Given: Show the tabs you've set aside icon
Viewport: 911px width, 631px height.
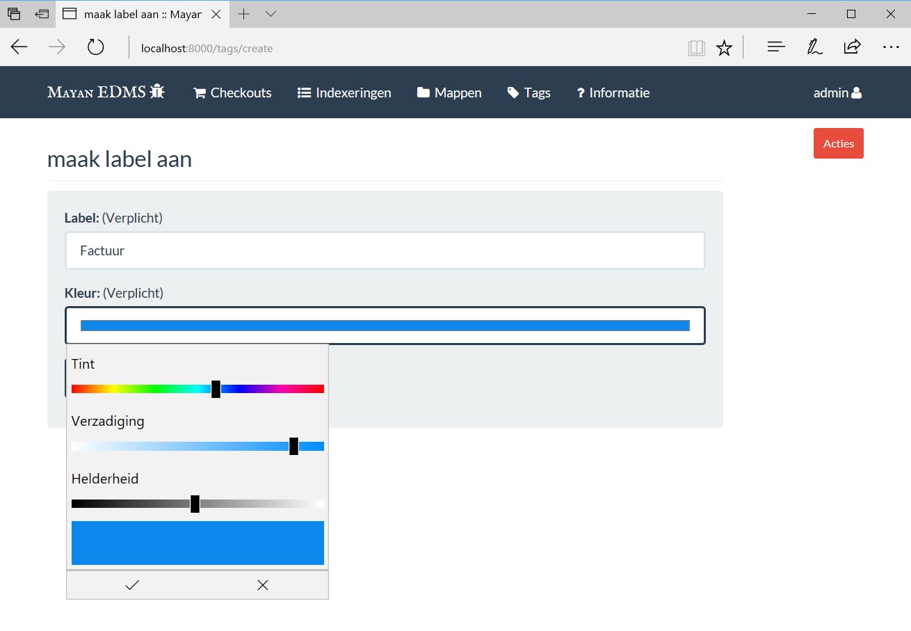Looking at the screenshot, I should 14,14.
